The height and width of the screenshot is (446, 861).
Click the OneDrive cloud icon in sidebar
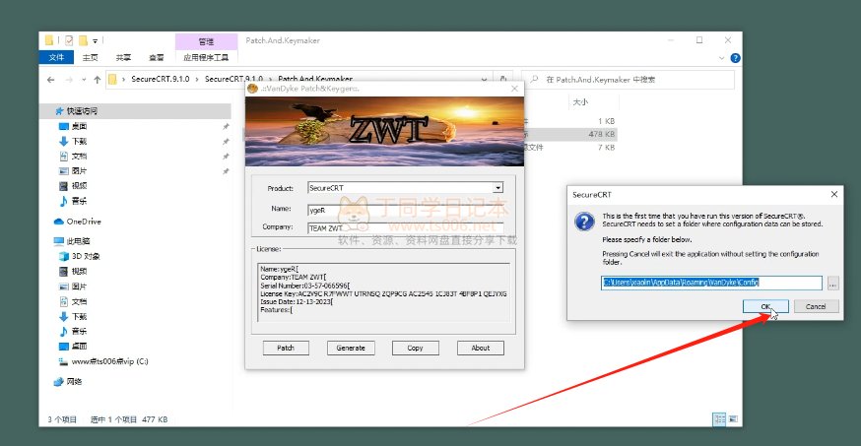coord(58,222)
